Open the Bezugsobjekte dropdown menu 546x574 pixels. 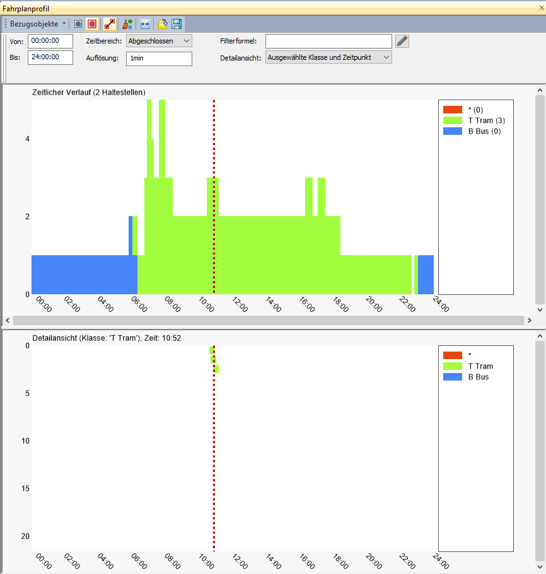(x=38, y=24)
